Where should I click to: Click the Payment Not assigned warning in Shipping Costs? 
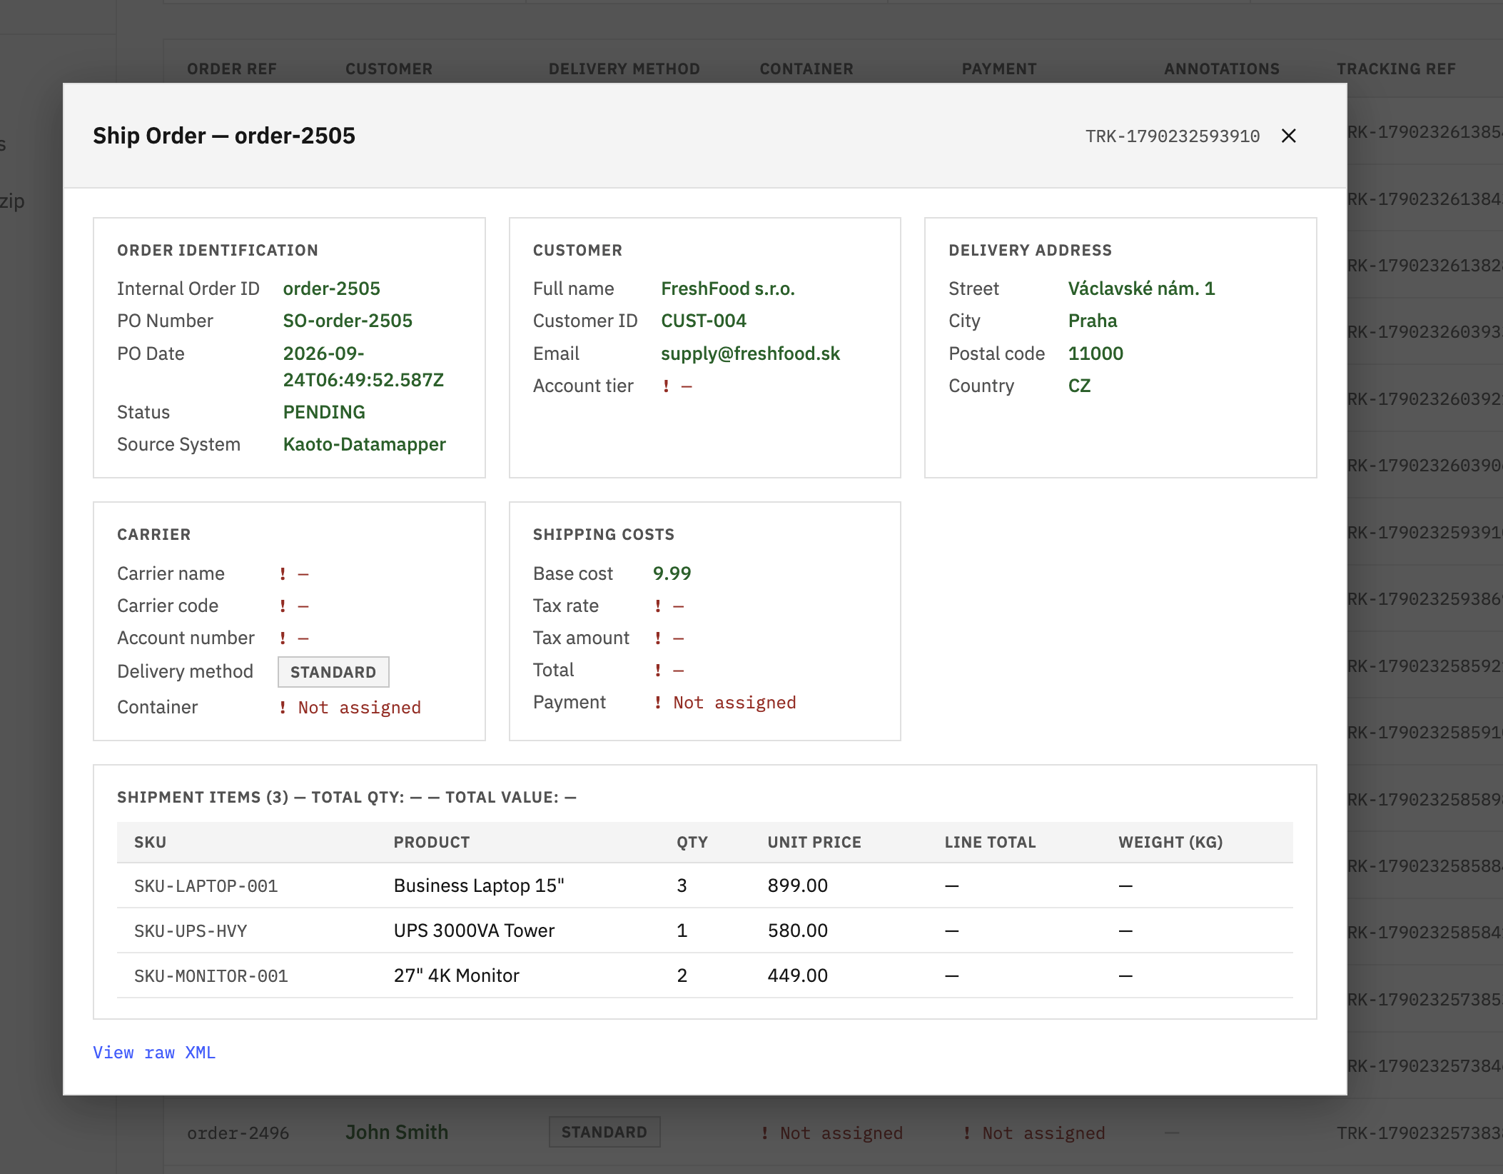pos(725,703)
